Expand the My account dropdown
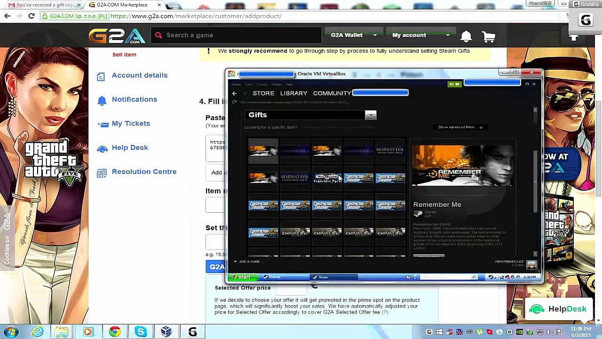Viewport: 602px width, 339px height. tap(420, 35)
